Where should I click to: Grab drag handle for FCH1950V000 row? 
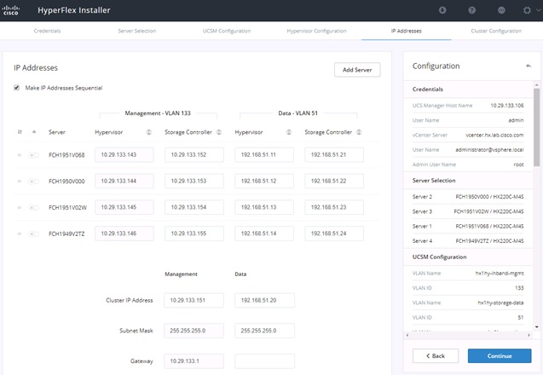[20, 181]
